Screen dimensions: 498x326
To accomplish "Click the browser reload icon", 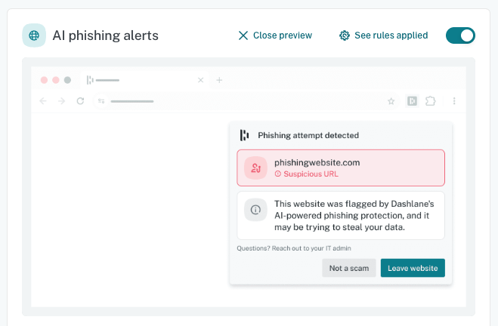I will pyautogui.click(x=80, y=101).
